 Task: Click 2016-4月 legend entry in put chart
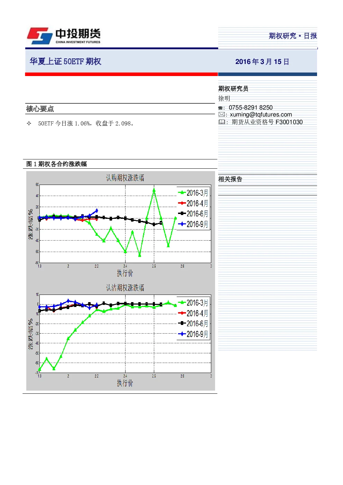coord(193,313)
